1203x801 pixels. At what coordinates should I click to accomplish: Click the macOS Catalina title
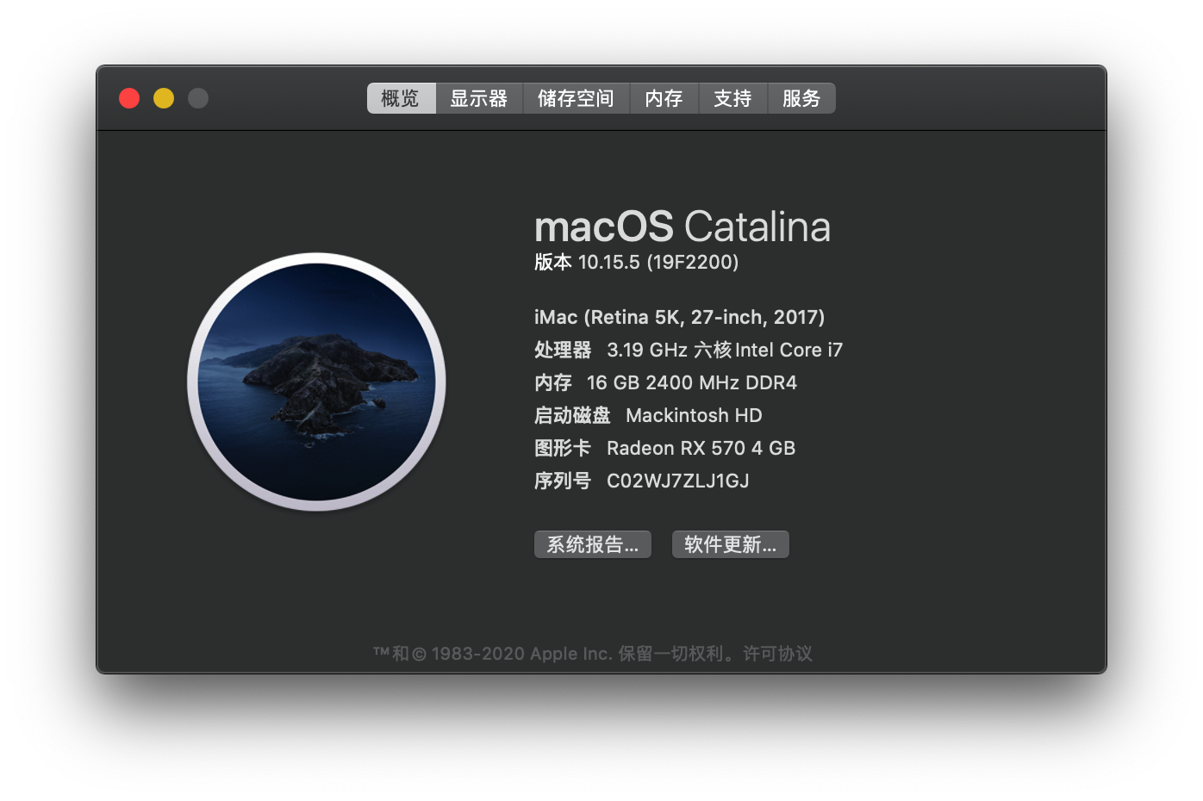pyautogui.click(x=683, y=227)
